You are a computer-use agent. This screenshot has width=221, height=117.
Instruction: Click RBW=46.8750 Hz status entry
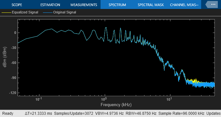click(x=141, y=113)
